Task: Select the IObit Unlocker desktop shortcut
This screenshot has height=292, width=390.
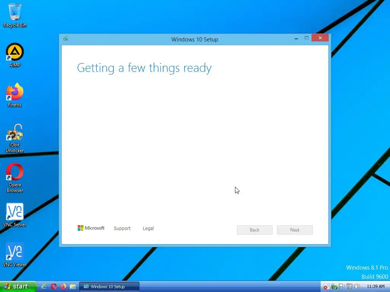Action: (15, 138)
